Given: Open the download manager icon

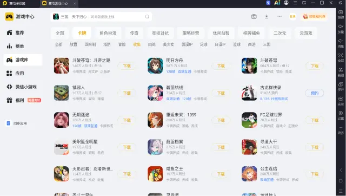Looking at the screenshot, I should coord(267,17).
